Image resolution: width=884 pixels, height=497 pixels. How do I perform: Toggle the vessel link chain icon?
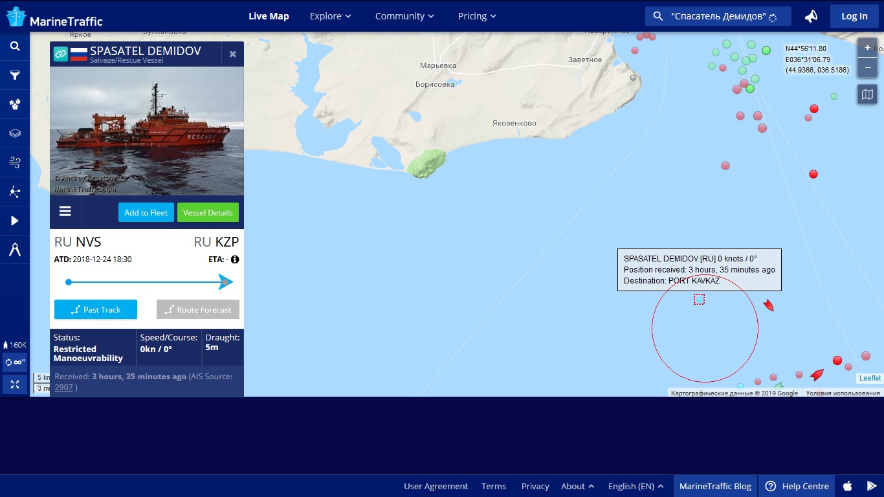[60, 54]
